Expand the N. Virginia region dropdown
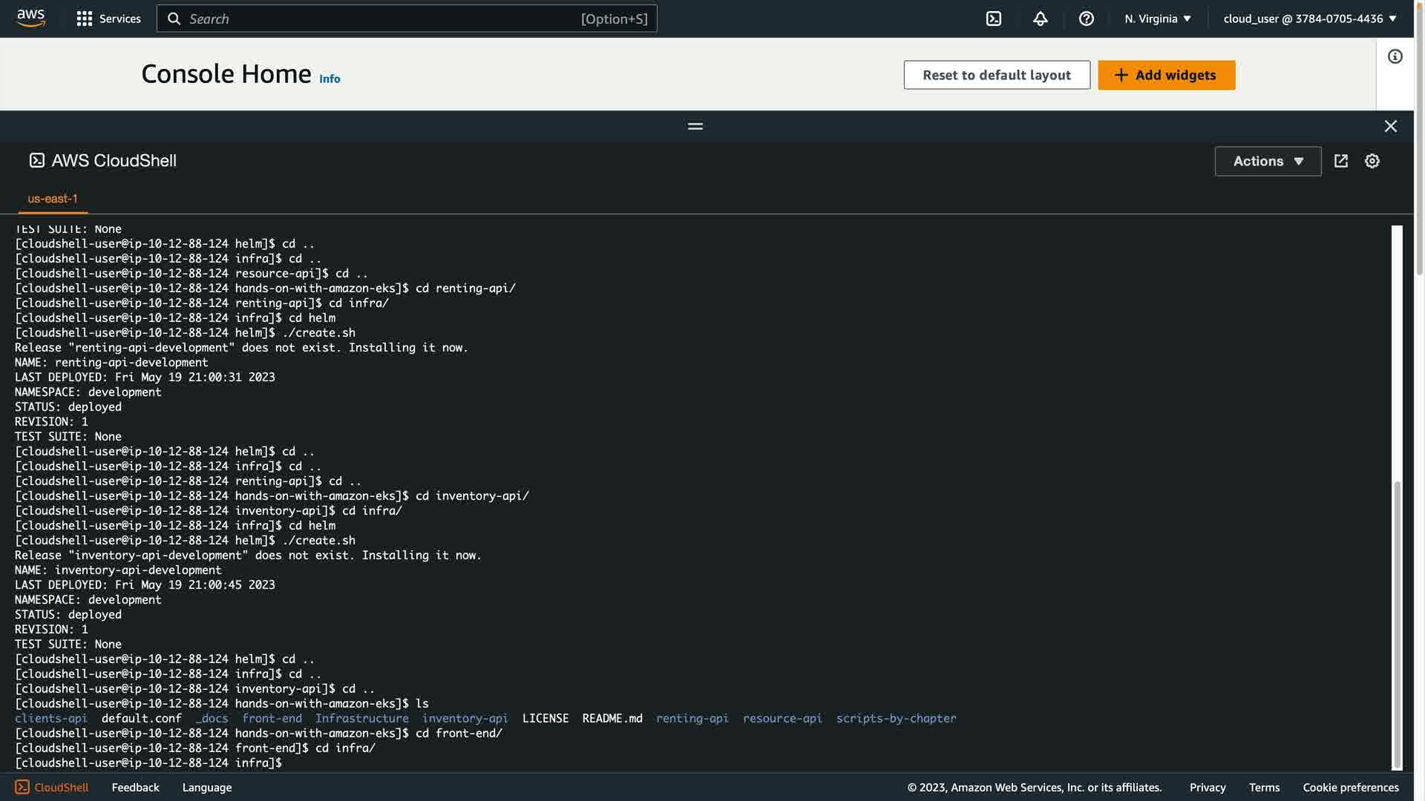 [1157, 19]
